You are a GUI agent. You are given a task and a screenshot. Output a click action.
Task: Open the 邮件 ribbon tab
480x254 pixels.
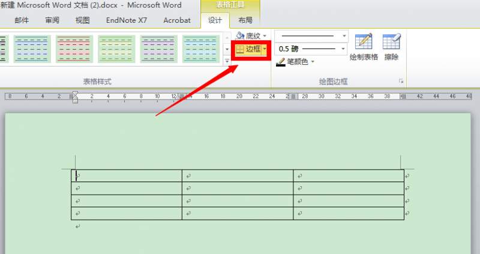pyautogui.click(x=22, y=20)
